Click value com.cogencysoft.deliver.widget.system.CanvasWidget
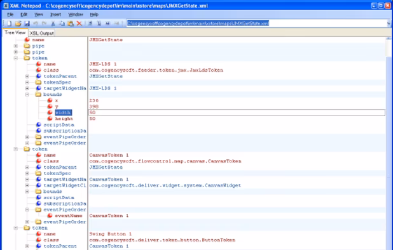Screen dimensions: 393x250 point(165,185)
